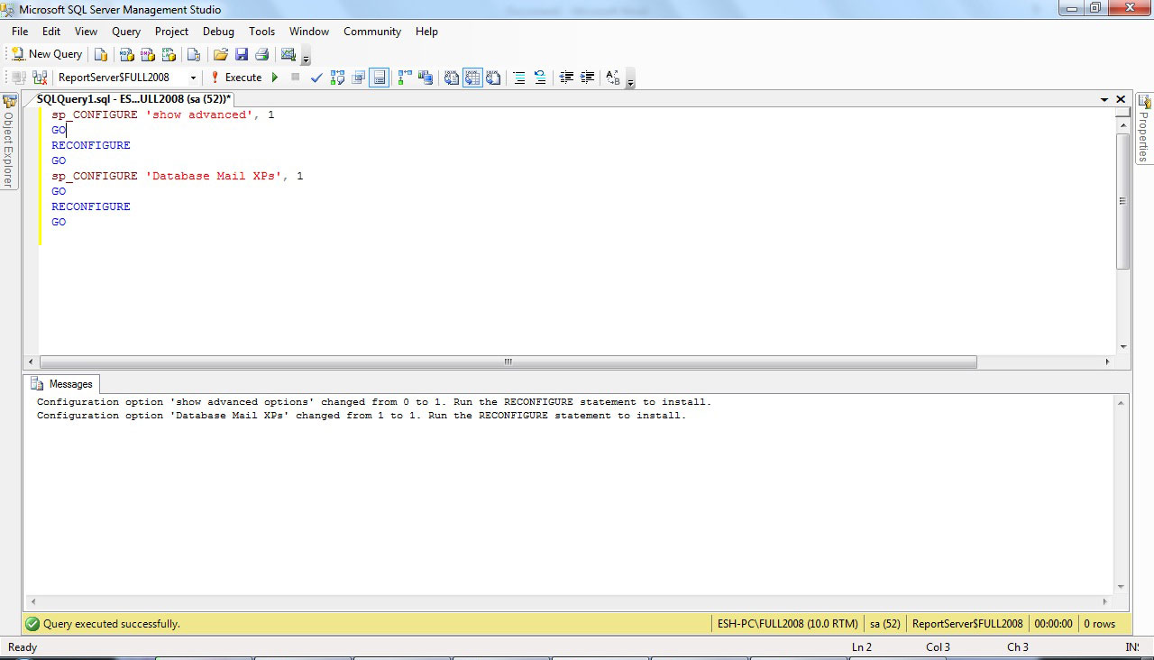Viewport: 1154px width, 660px height.
Task: Open a file using the folder icon
Action: coord(220,54)
